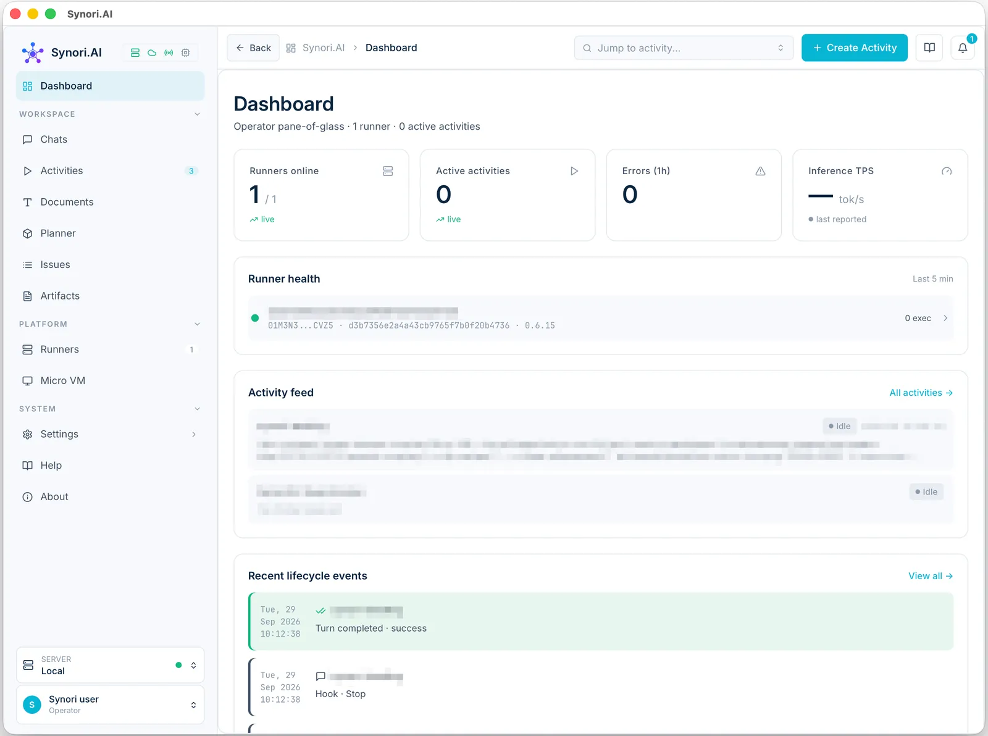Expand the Settings submenu chevron
Screen dimensions: 988x736
[x=194, y=434]
